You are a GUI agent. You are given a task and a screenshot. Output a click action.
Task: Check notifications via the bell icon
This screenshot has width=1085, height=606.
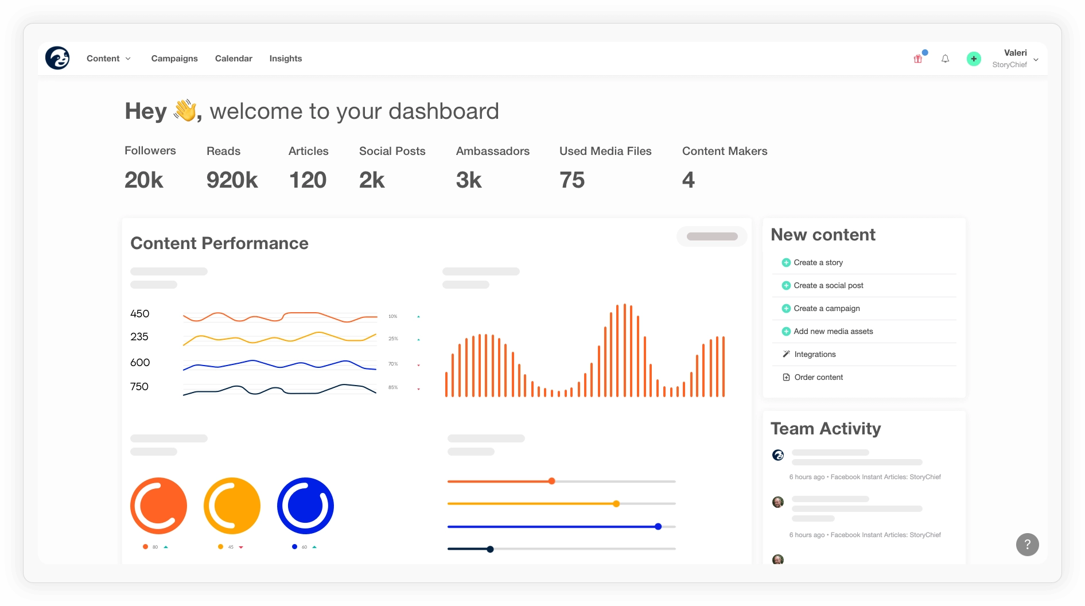click(x=944, y=59)
